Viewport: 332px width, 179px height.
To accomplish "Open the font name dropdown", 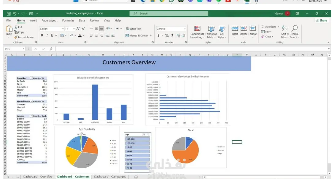I will click(x=63, y=29).
